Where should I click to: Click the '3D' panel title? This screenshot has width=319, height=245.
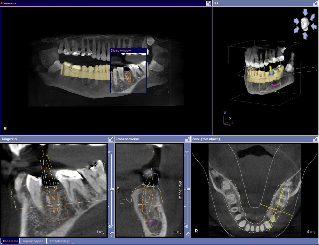(216, 3)
